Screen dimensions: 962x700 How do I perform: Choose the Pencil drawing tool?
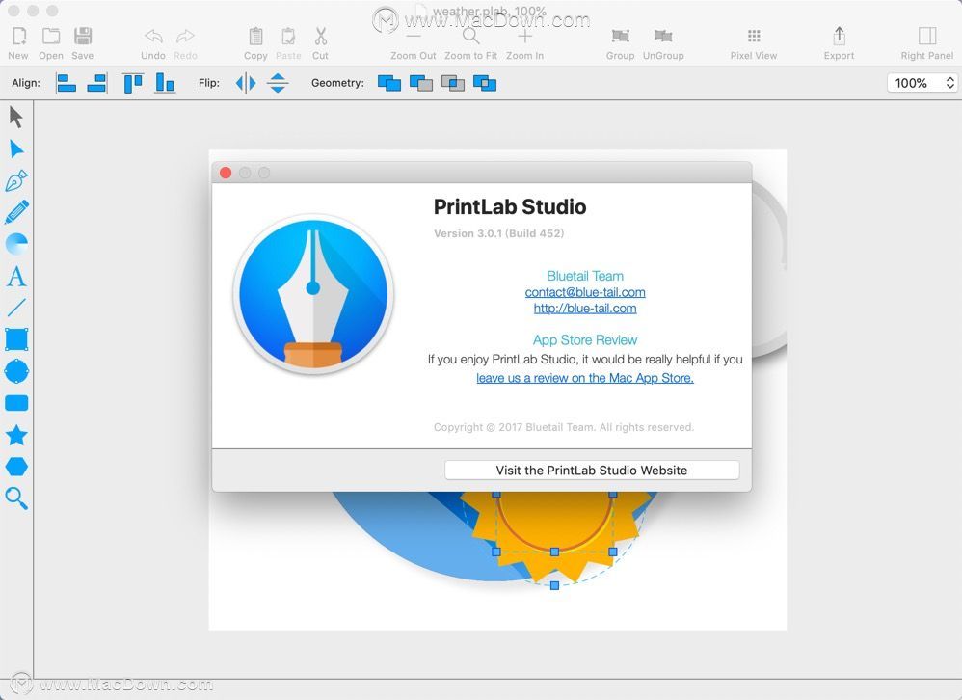pyautogui.click(x=16, y=212)
